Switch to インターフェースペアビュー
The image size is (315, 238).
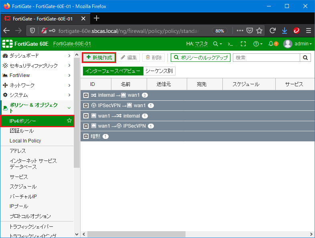click(x=113, y=71)
